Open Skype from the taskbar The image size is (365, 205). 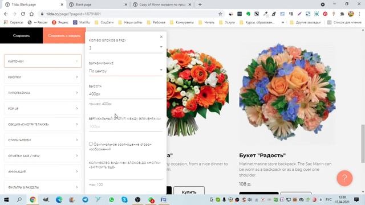[124, 200]
